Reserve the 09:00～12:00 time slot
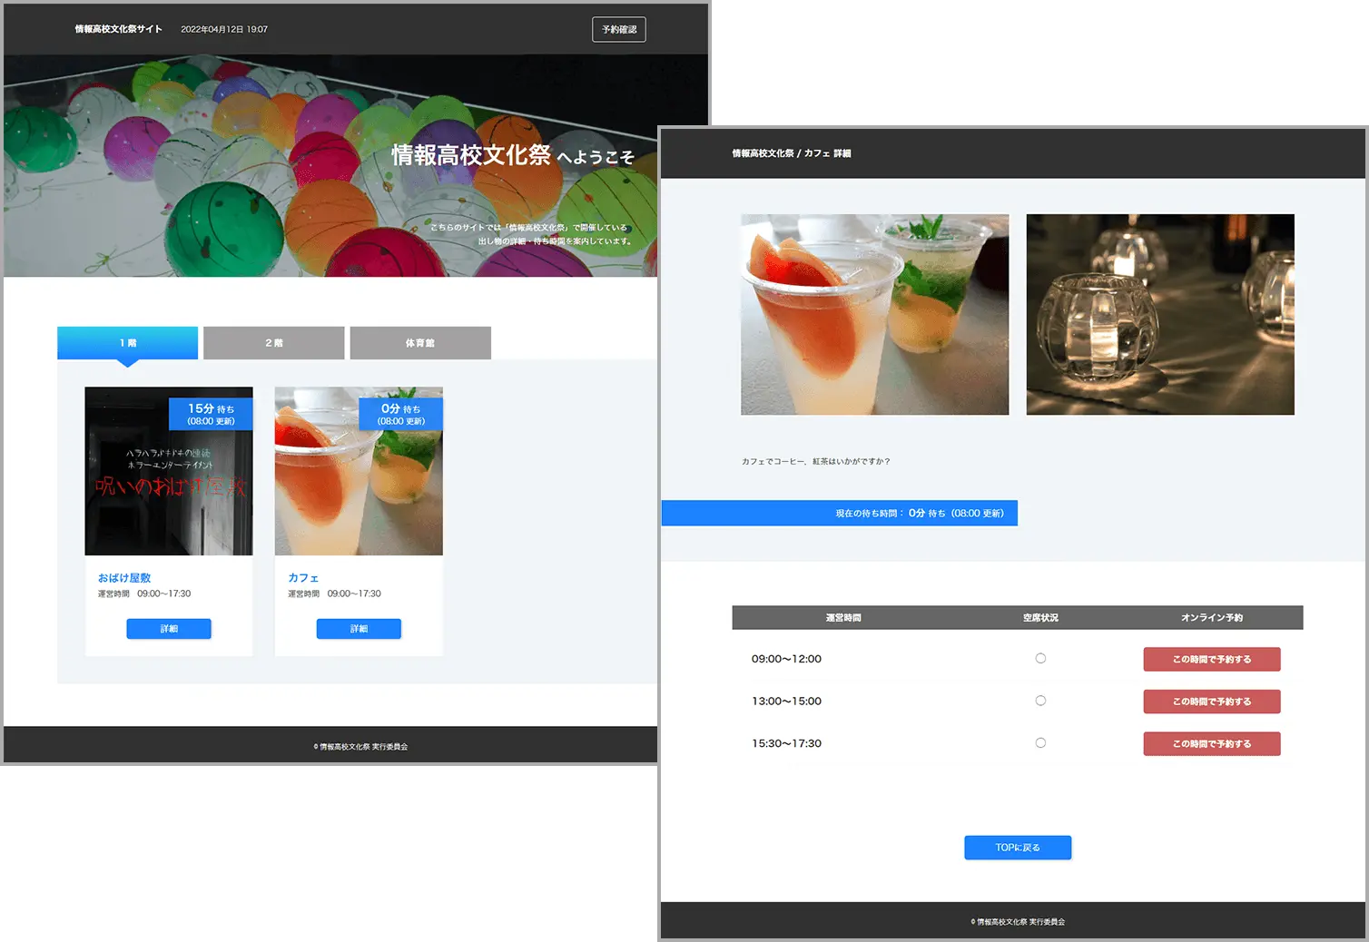This screenshot has height=942, width=1369. [x=1211, y=660]
